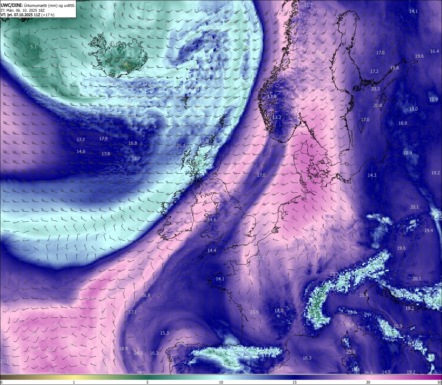Click the 17.2 map value
The width and height of the screenshot is (442, 385).
pyautogui.click(x=374, y=71)
